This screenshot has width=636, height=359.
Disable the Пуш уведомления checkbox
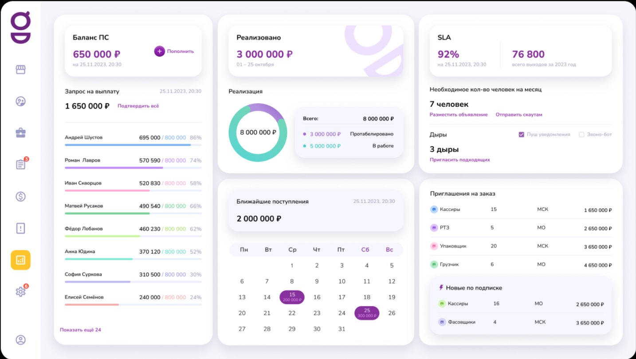tap(521, 134)
